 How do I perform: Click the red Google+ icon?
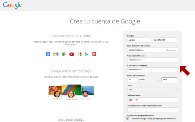point(94,54)
